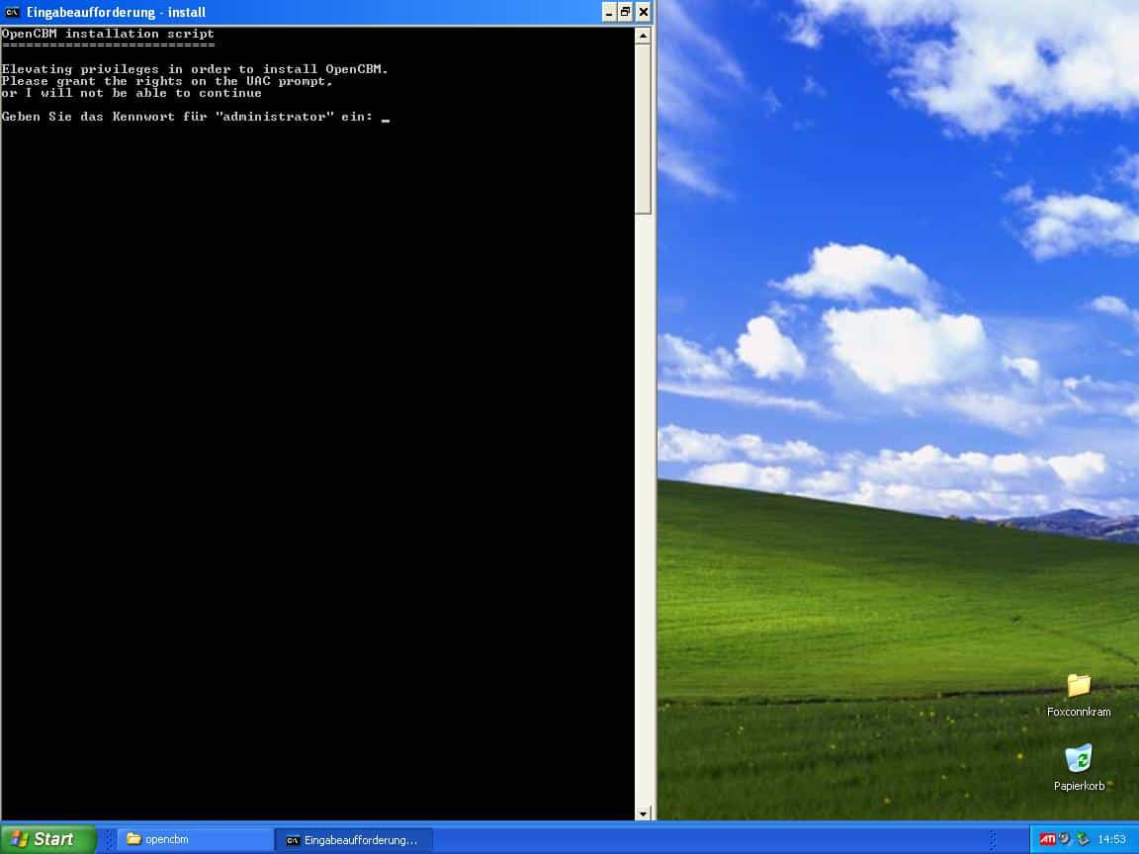This screenshot has width=1139, height=854.
Task: Click the 'Elevating privileges' console line
Action: pos(195,69)
